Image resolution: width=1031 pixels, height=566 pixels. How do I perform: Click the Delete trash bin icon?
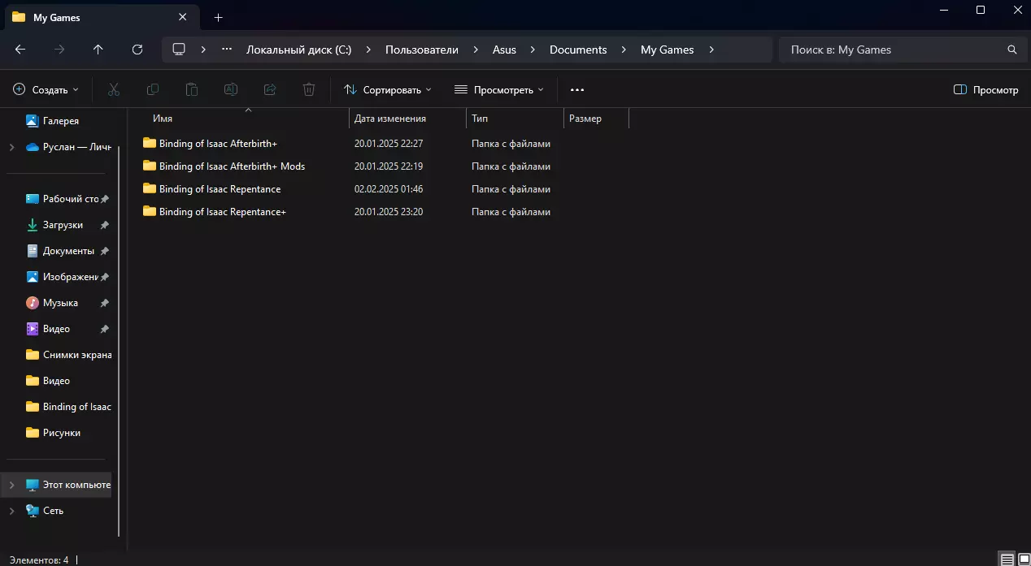click(309, 89)
